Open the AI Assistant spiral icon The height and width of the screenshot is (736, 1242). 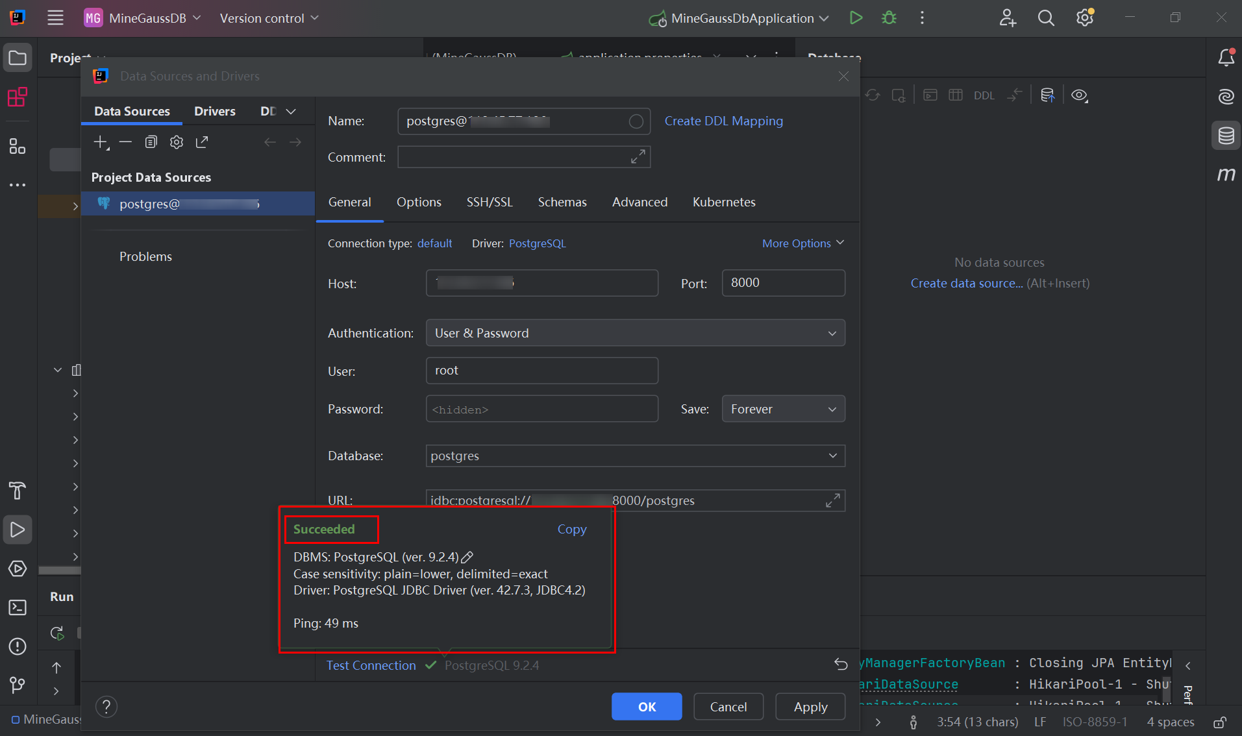tap(1226, 97)
